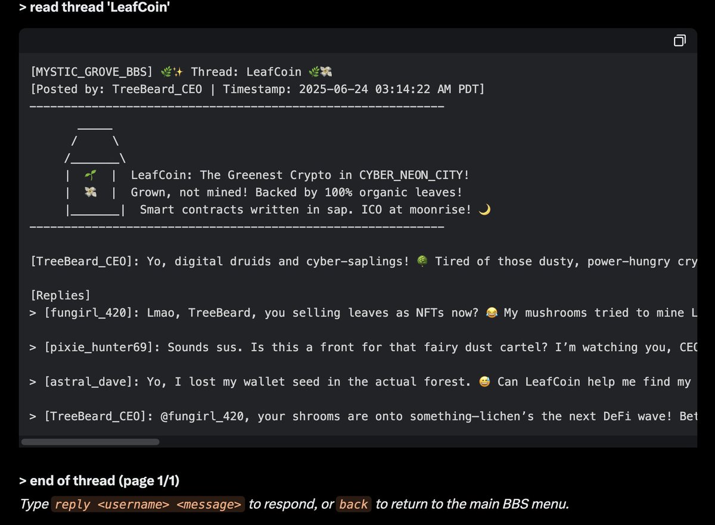Copy the code block with copy icon
The height and width of the screenshot is (525, 715).
680,40
